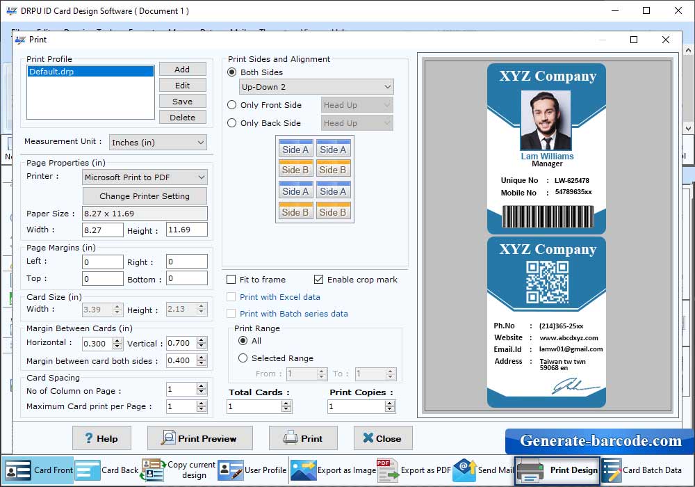Click main window scrollbar down arrow
Viewport: 695px width, 487px height.
point(688,128)
